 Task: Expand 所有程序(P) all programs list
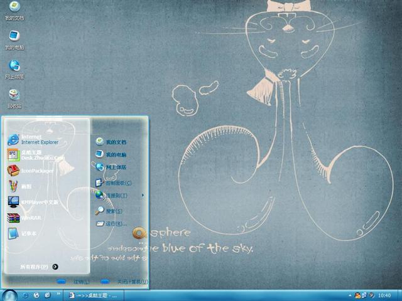click(x=39, y=267)
